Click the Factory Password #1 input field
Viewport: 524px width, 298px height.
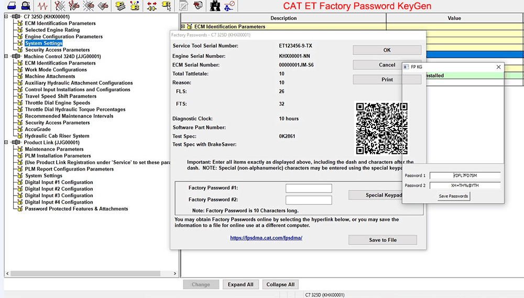point(309,188)
